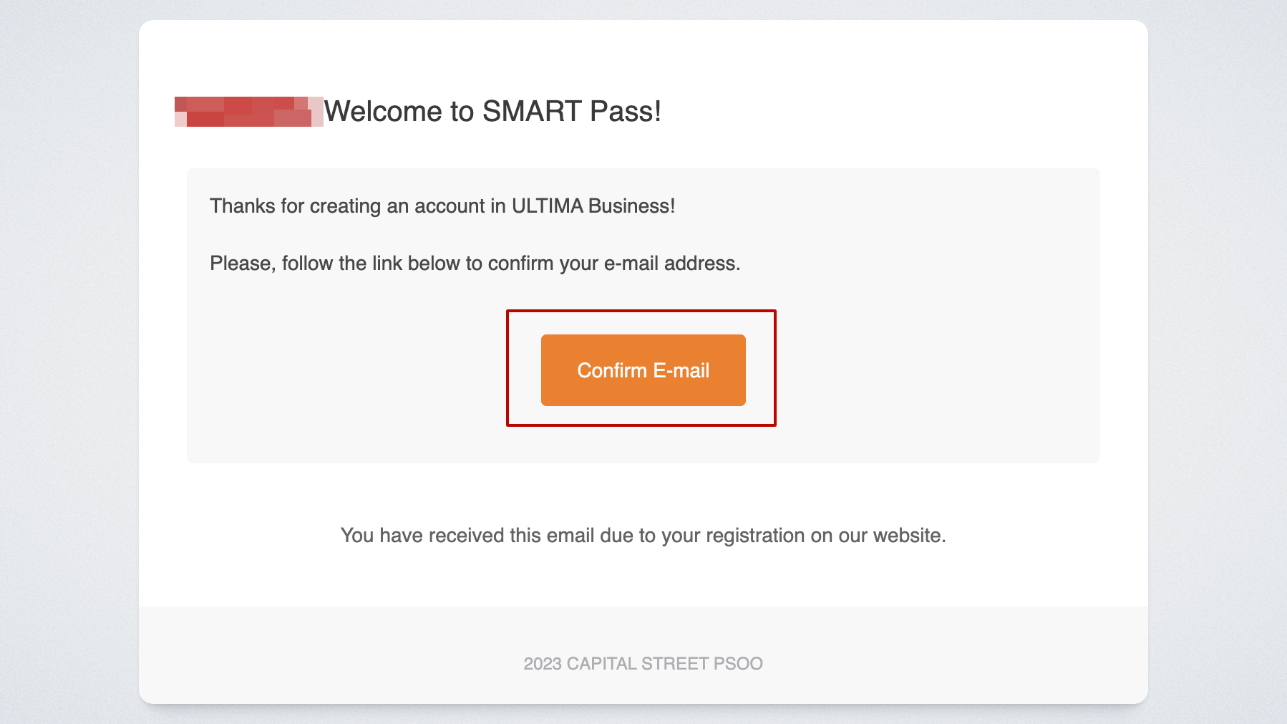Screen dimensions: 1287x724
Task: Click "PSOO" in the footer
Action: pos(738,664)
